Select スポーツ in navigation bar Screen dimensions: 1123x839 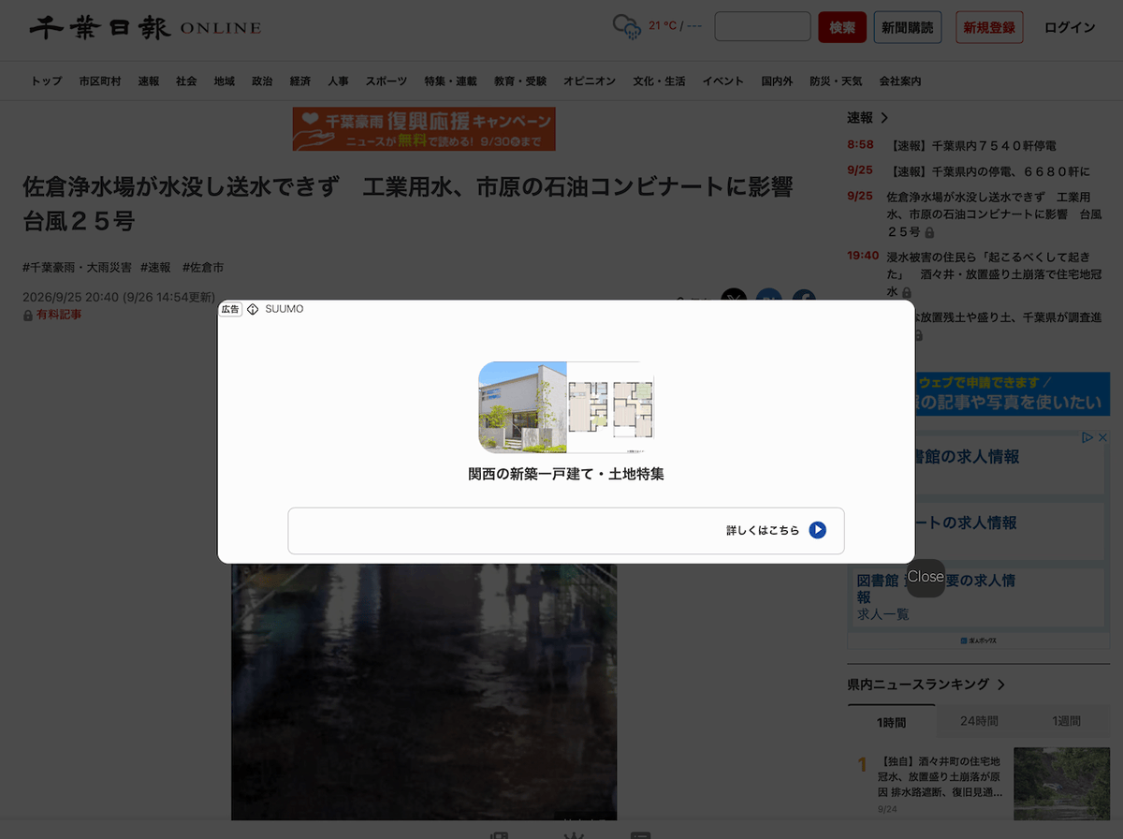click(x=386, y=81)
